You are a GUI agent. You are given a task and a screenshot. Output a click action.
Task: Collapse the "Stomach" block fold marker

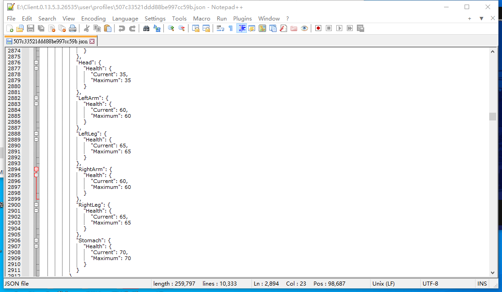click(37, 240)
